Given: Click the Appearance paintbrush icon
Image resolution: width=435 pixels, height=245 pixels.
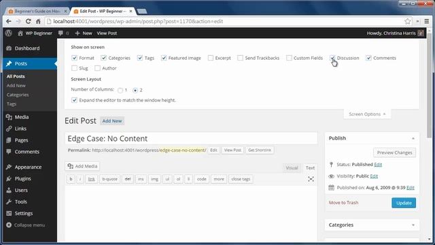Looking at the screenshot, I should click(x=9, y=167).
